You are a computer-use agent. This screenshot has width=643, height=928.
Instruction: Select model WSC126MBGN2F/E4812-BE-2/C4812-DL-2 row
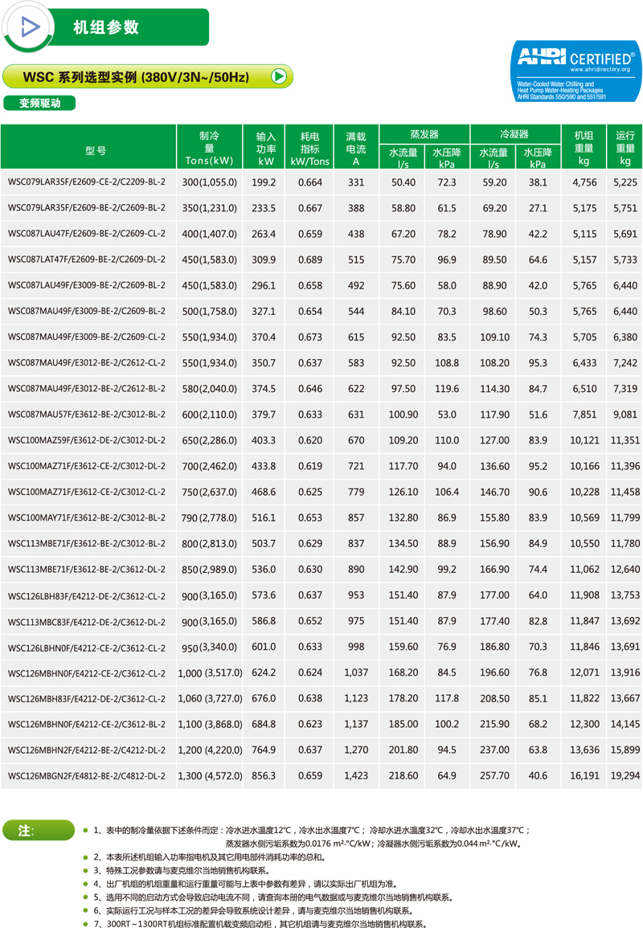(x=87, y=776)
